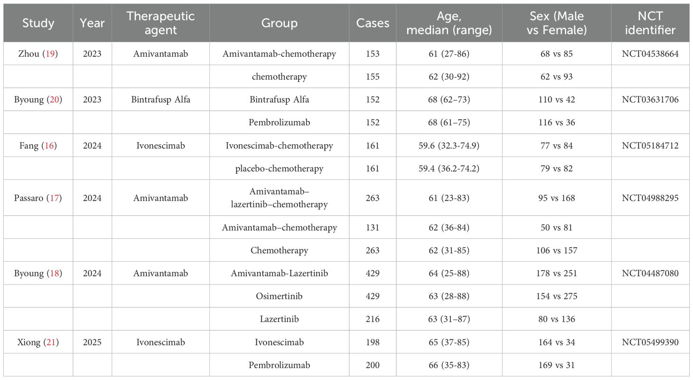Open citation 17 next to Passaro
Screen dimensions: 693x380
coord(54,198)
